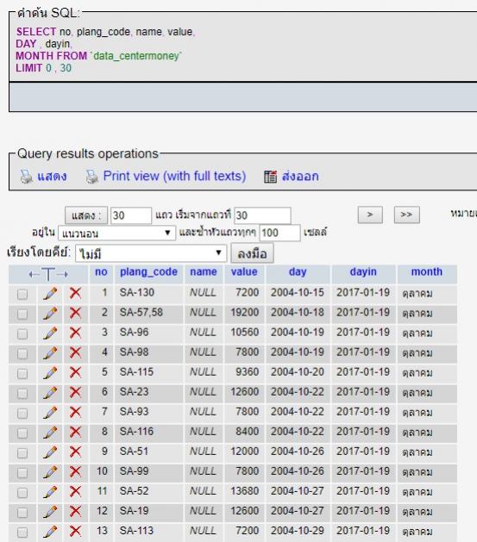The image size is (477, 542).
Task: Delete row SA-52 with red X
Action: pos(75,492)
